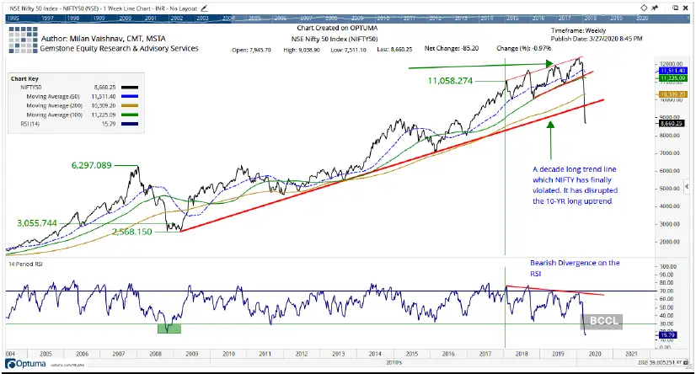Click the BCCL watermark badge
The width and height of the screenshot is (696, 374).
(599, 320)
